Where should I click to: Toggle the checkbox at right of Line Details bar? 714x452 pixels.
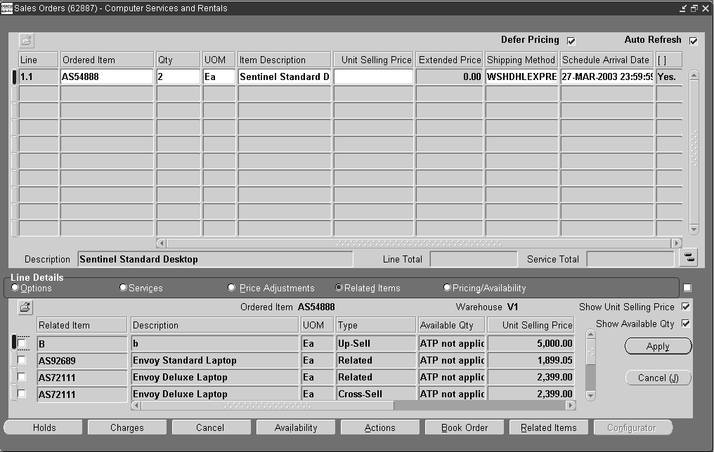click(687, 288)
